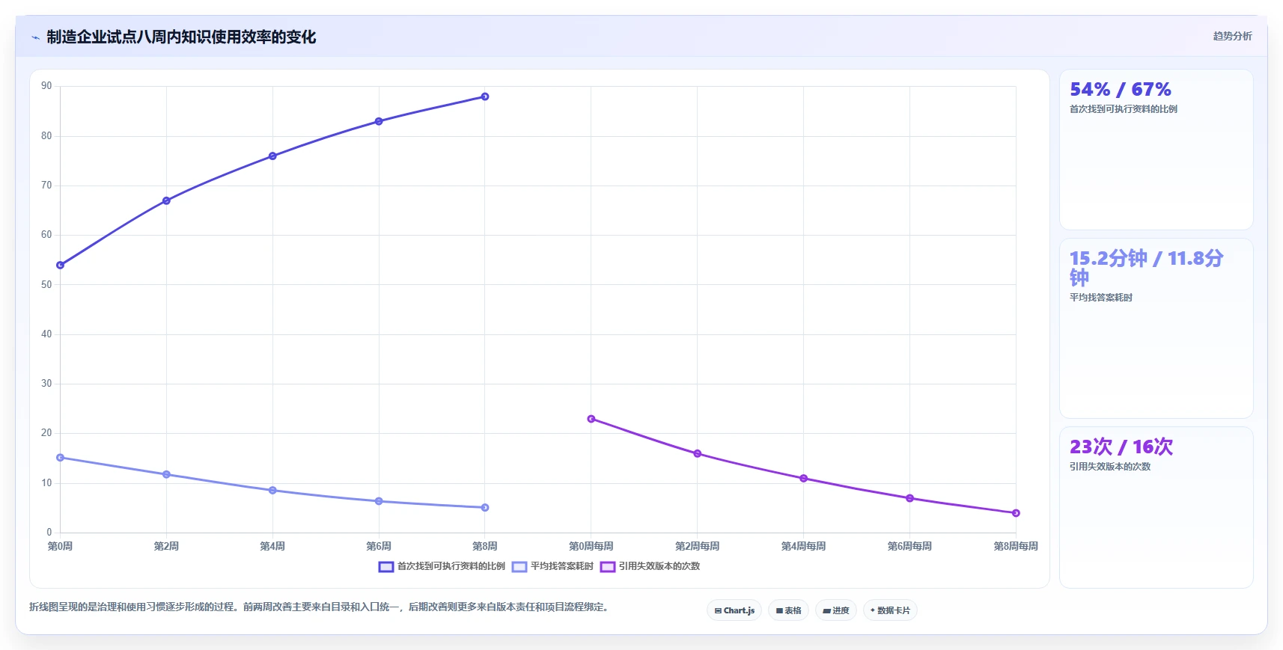Toggle the 引用失效版本的次数 legend entry
This screenshot has width=1283, height=650.
coord(650,566)
